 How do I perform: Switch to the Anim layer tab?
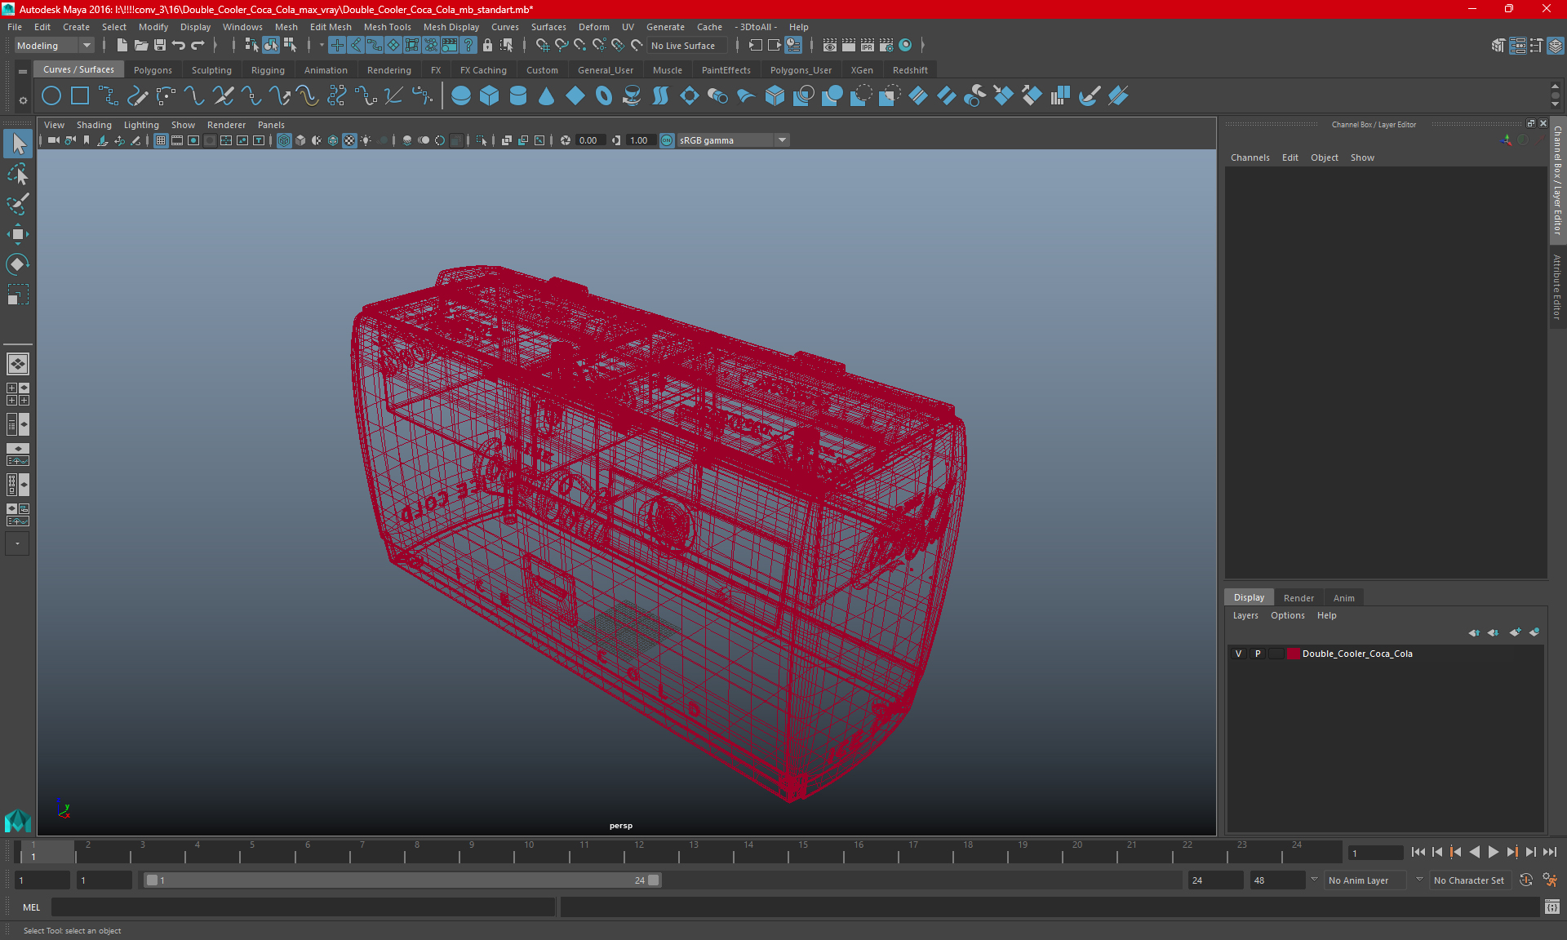click(1343, 598)
